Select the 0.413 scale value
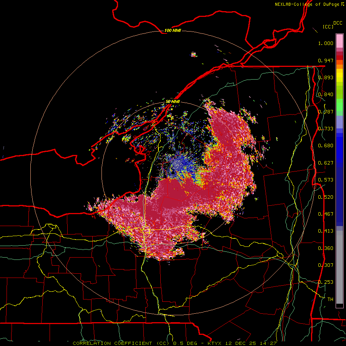Viewport: 346px width, 346px height. [326, 231]
